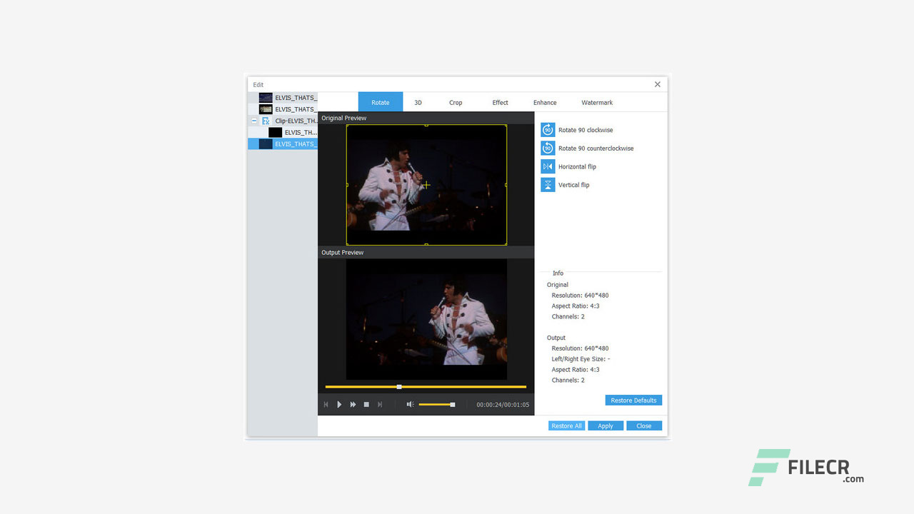The image size is (914, 514).
Task: Select the first ELVIS_THATS_ thumbnail
Action: pos(266,97)
